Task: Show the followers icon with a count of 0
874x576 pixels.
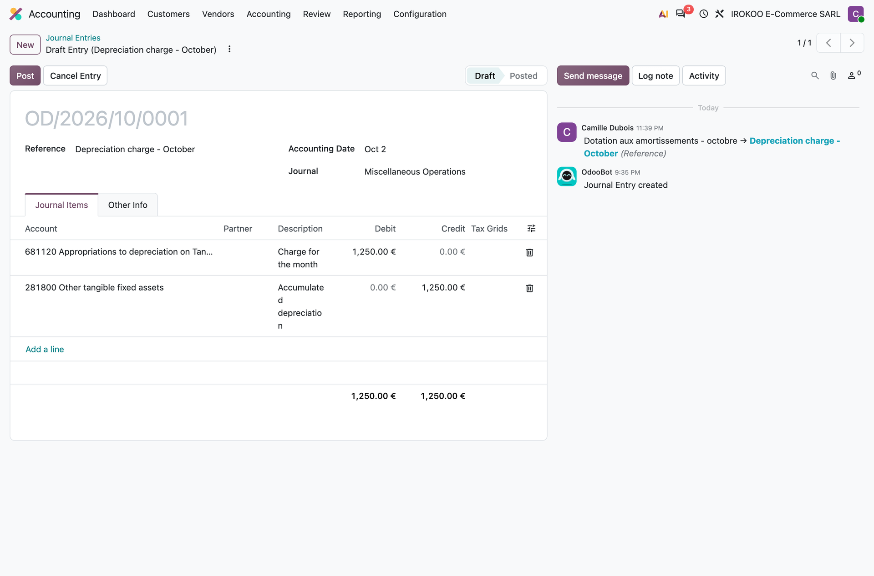Action: [854, 75]
